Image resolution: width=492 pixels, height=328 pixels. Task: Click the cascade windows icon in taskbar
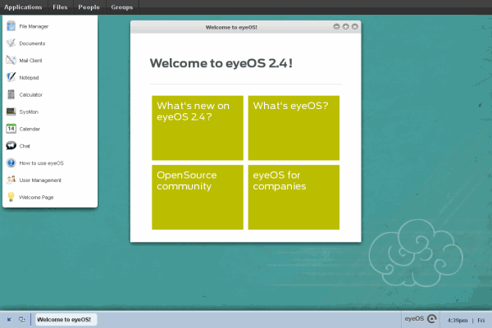pyautogui.click(x=21, y=320)
